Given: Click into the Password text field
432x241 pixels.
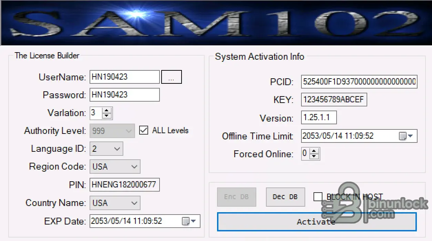Looking at the screenshot, I should click(x=124, y=95).
